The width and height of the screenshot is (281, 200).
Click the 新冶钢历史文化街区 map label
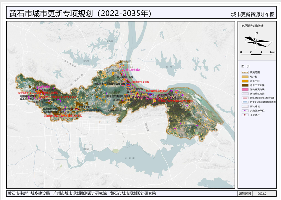tap(156, 91)
